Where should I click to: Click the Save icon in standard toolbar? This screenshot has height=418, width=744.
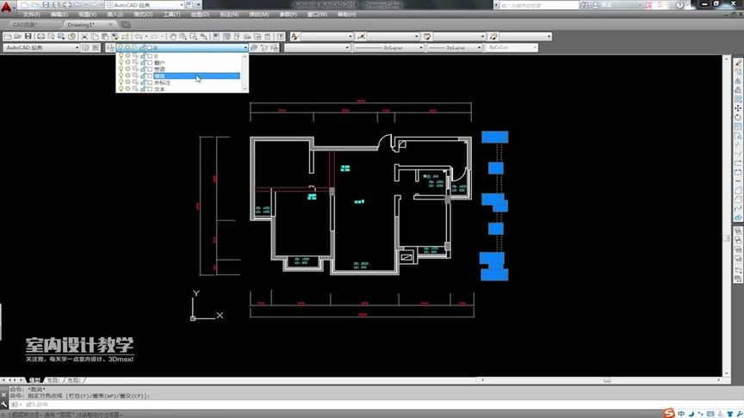click(x=28, y=36)
